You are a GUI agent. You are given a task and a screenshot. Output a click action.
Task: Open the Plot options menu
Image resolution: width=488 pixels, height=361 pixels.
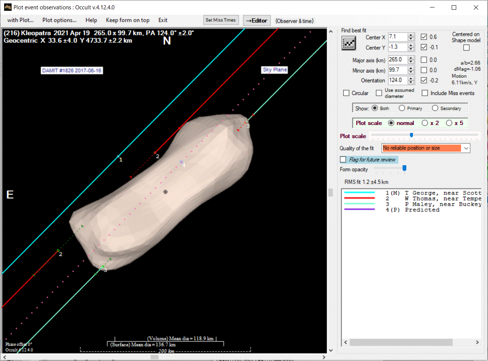(x=59, y=20)
